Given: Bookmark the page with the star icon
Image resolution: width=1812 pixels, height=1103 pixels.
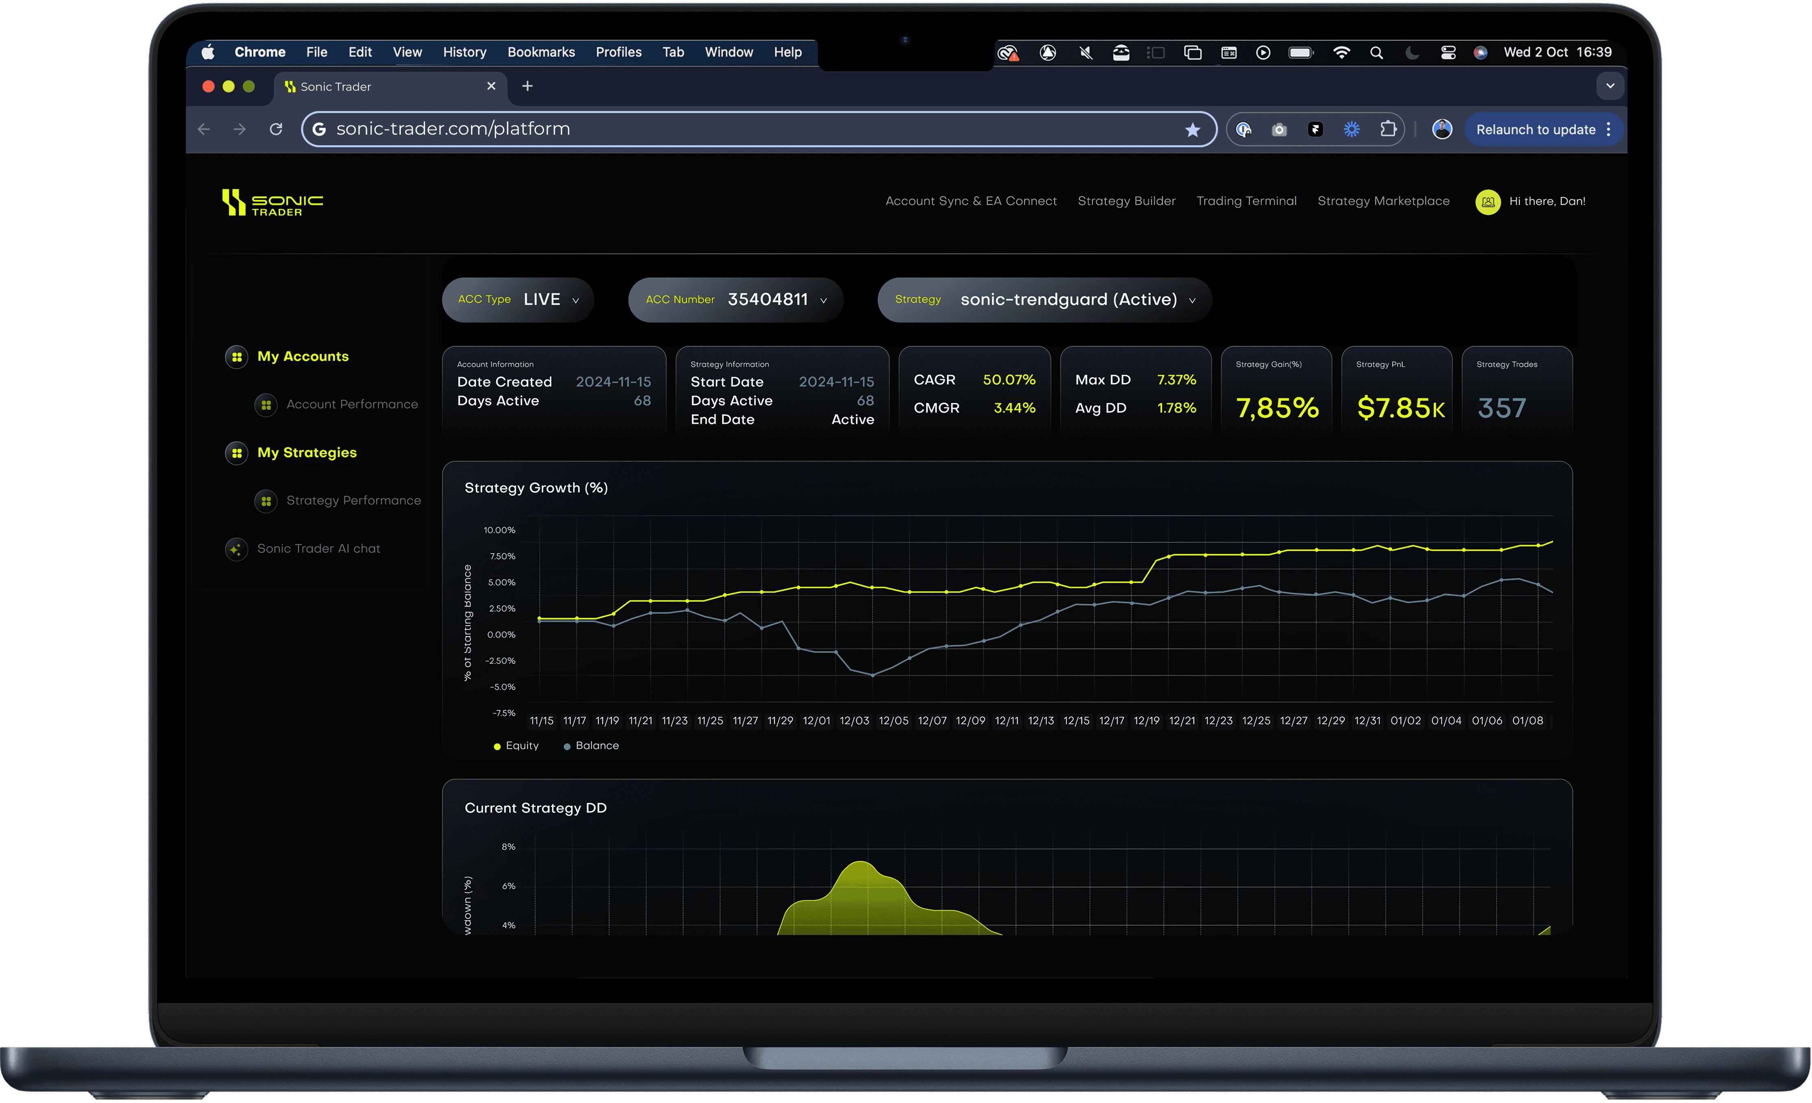Looking at the screenshot, I should pos(1192,130).
